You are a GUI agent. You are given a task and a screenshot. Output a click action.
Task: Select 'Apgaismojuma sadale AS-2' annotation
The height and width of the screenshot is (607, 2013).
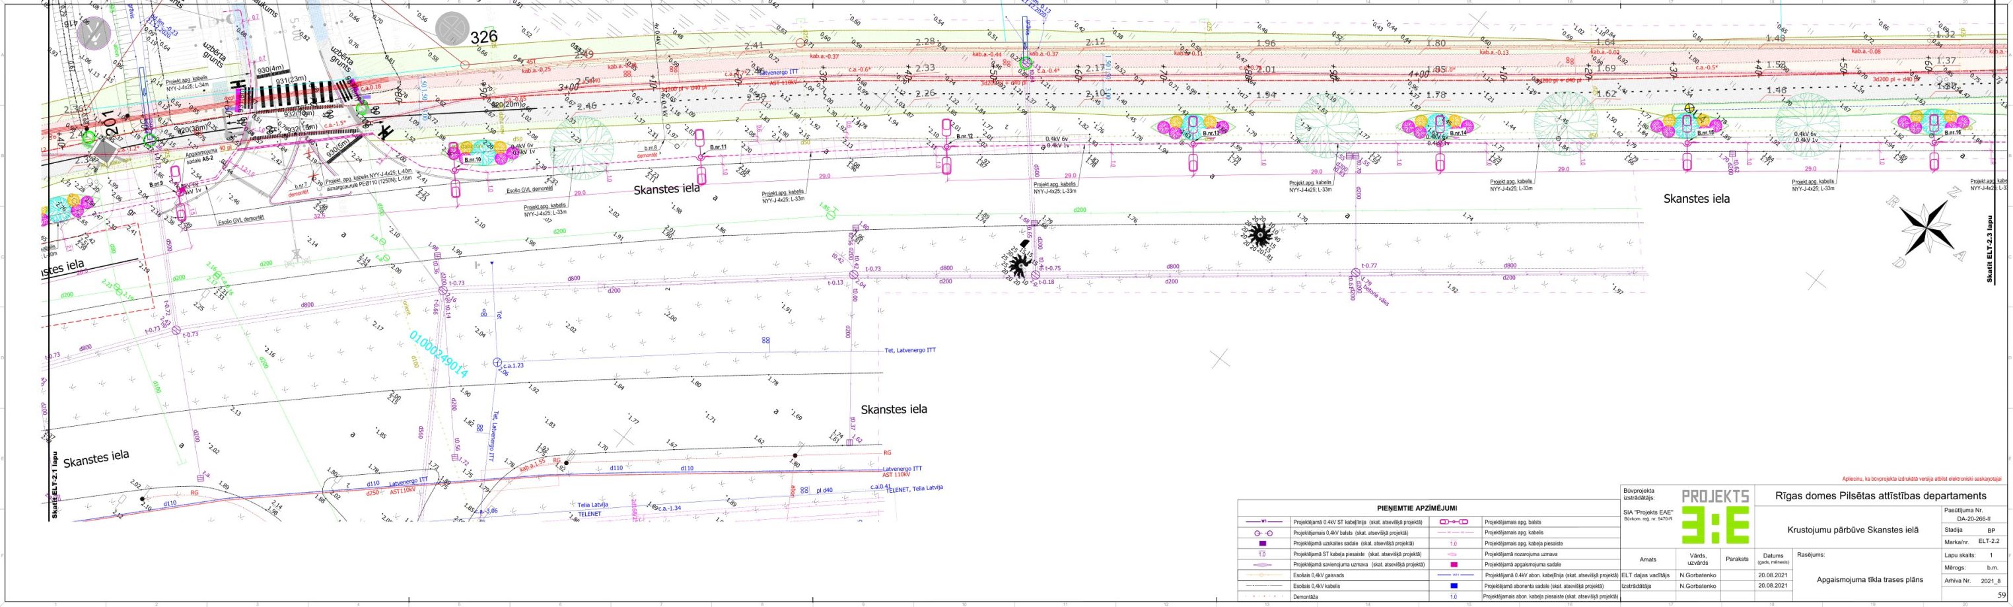199,157
